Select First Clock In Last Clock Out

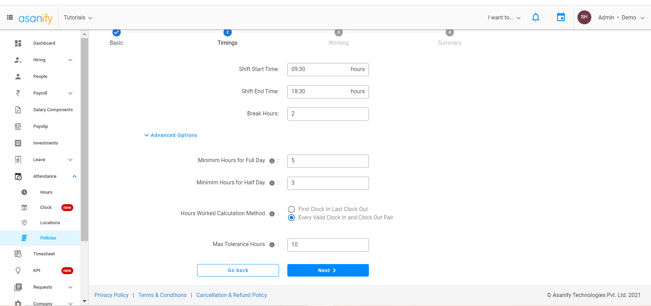coord(291,209)
